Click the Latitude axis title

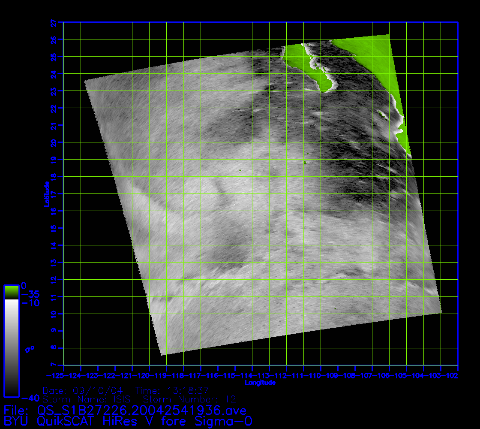click(x=46, y=193)
